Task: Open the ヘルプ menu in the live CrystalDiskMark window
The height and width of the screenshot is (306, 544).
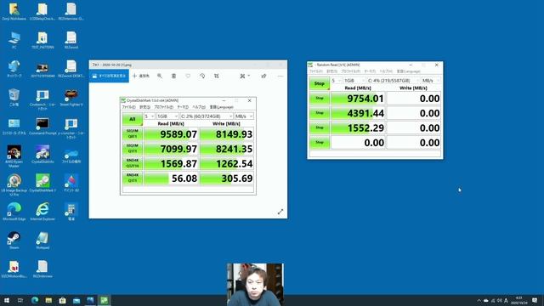Action: pos(386,71)
